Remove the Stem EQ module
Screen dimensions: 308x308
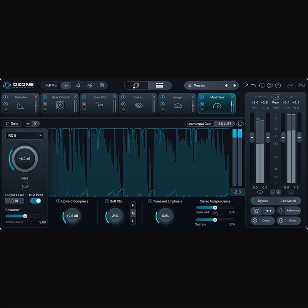pos(114,97)
